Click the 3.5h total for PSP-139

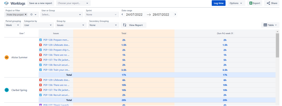pos(124,70)
